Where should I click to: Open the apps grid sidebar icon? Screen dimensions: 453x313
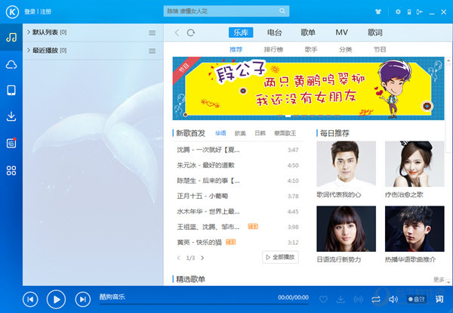tap(11, 170)
